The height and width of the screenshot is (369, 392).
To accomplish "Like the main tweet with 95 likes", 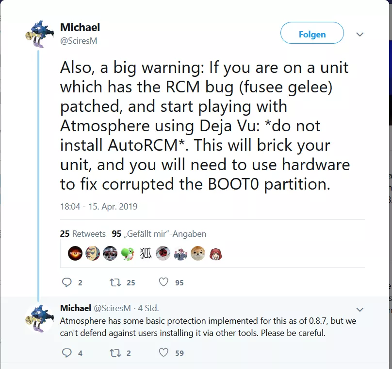I will click(163, 282).
